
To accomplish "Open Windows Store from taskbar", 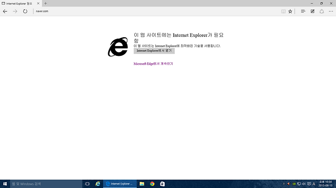I will [162, 184].
